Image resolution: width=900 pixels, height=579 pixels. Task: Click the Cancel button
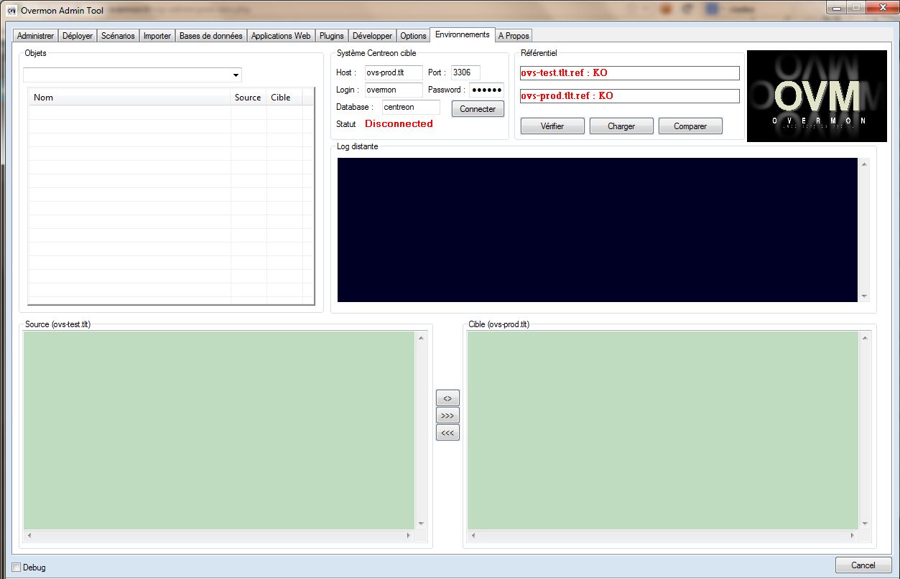pos(863,565)
